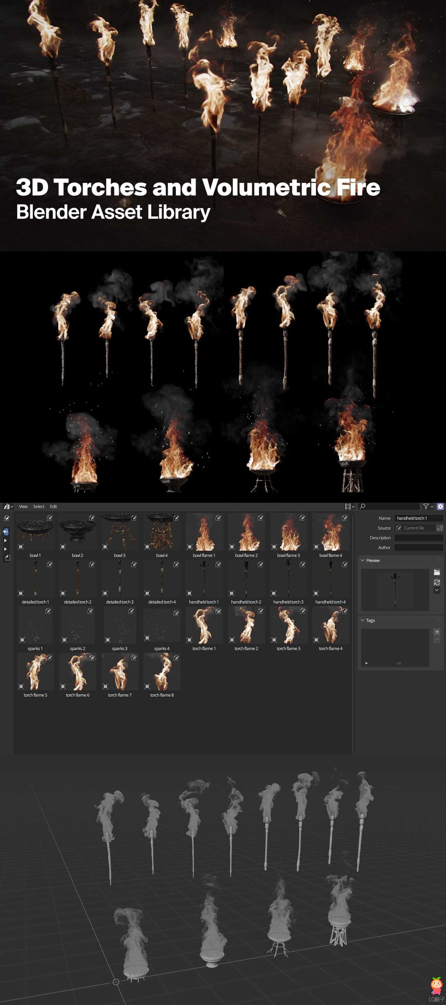Screen dimensions: 446x1005
Task: Select the highlighted All catalog entry
Action: click(6, 532)
